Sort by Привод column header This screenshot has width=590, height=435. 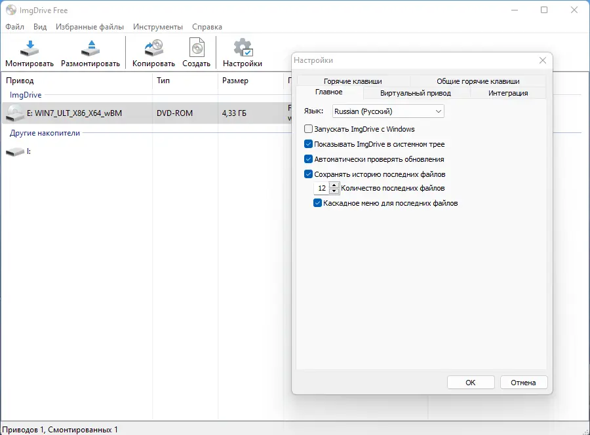pos(77,81)
